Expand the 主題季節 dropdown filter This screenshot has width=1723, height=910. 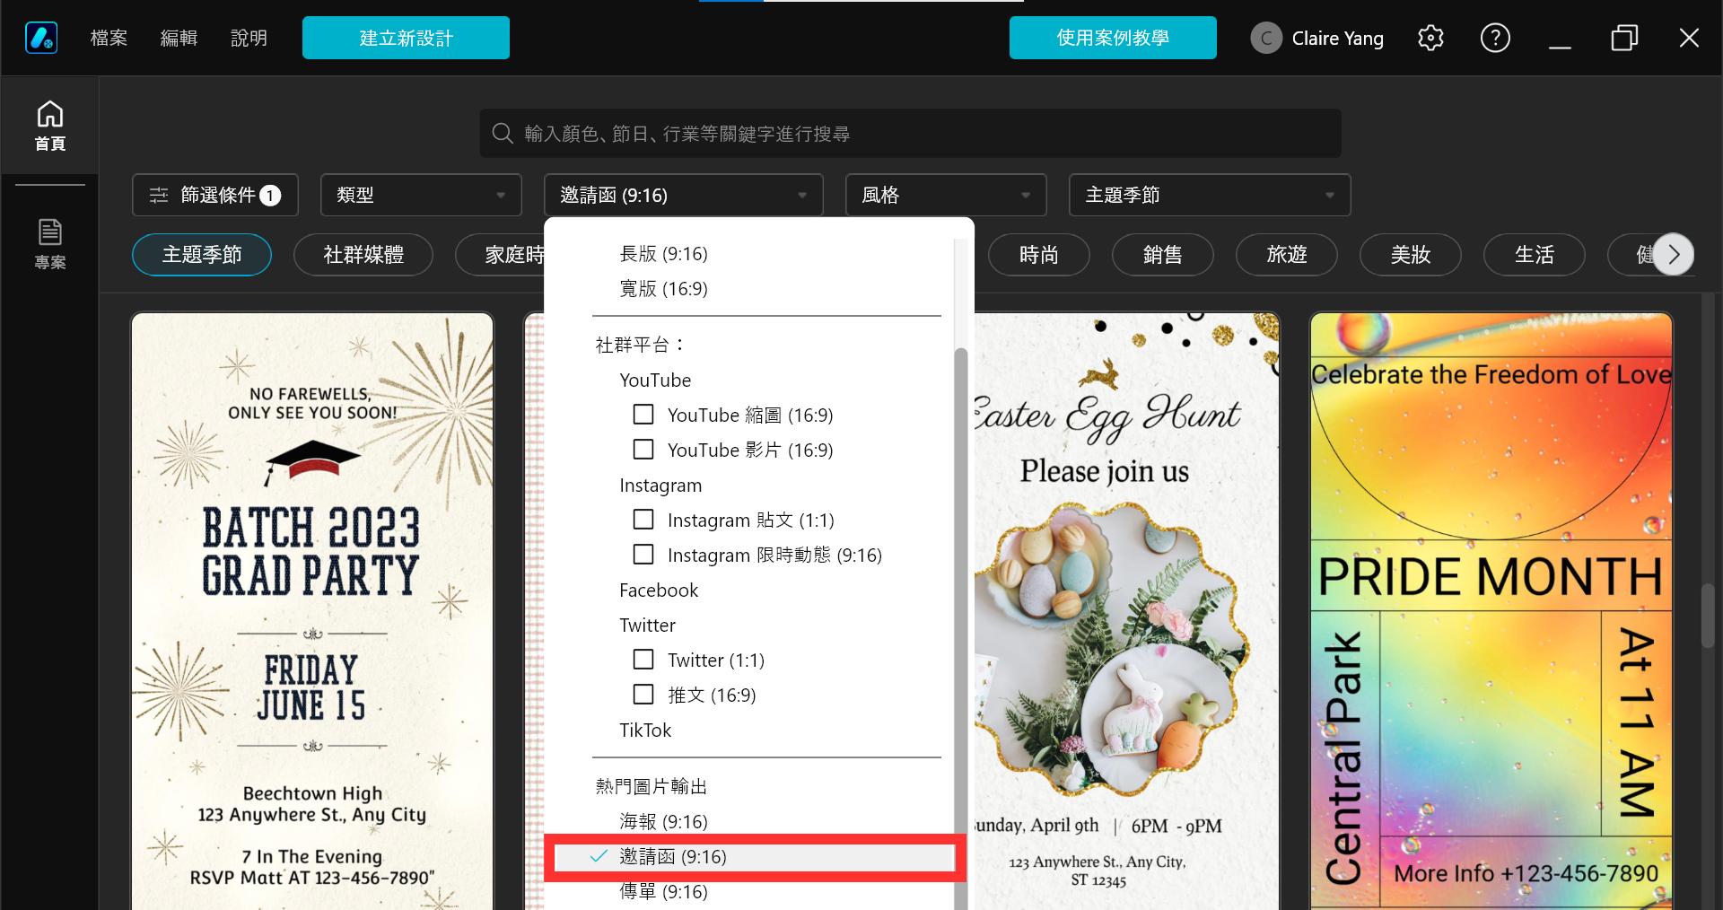[x=1210, y=195]
